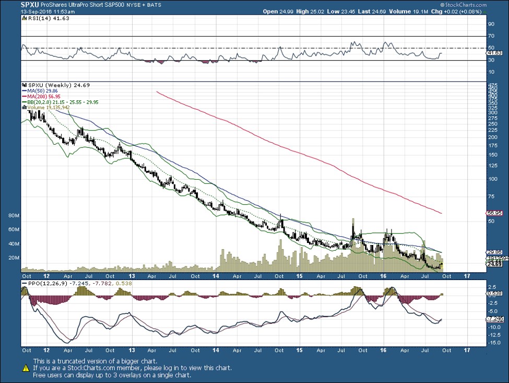509x383 pixels.
Task: Click the yellow warning triangle icon
Action: point(26,368)
